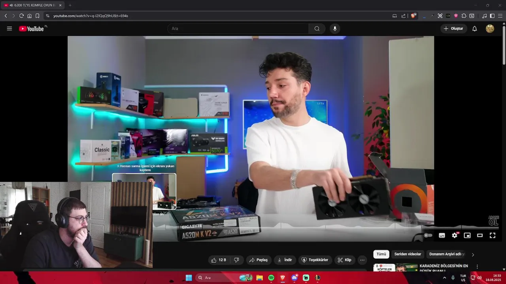
Task: Enter full screen video mode
Action: (493, 235)
